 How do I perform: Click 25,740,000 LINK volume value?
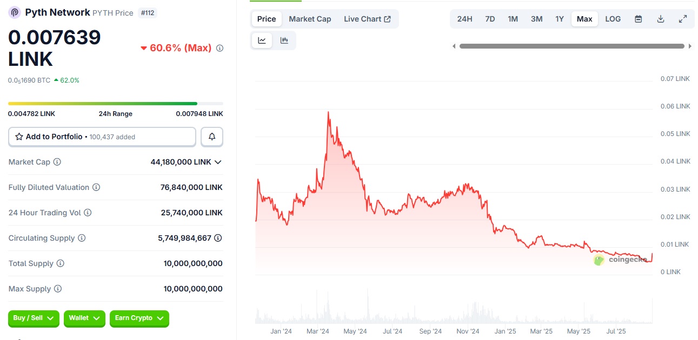[191, 213]
